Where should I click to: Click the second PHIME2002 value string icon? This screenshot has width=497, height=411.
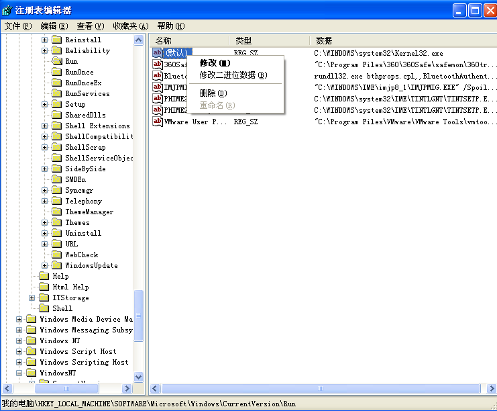[158, 110]
